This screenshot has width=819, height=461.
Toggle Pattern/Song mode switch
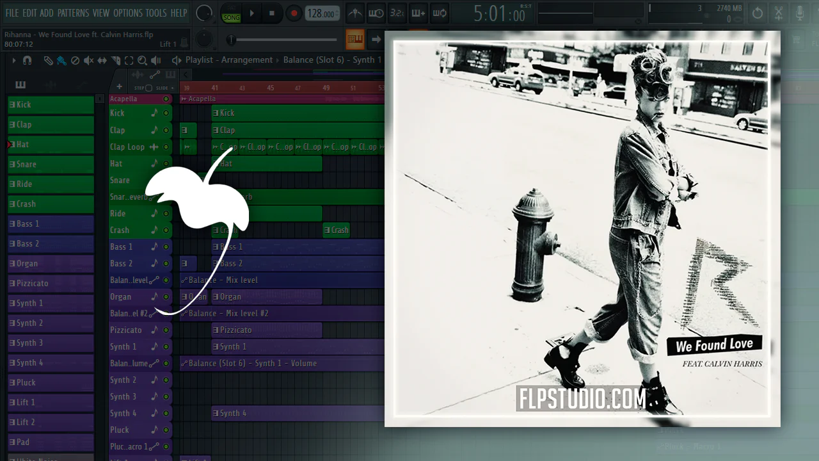tap(231, 13)
